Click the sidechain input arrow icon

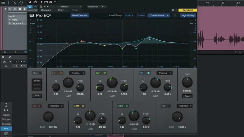point(103,6)
